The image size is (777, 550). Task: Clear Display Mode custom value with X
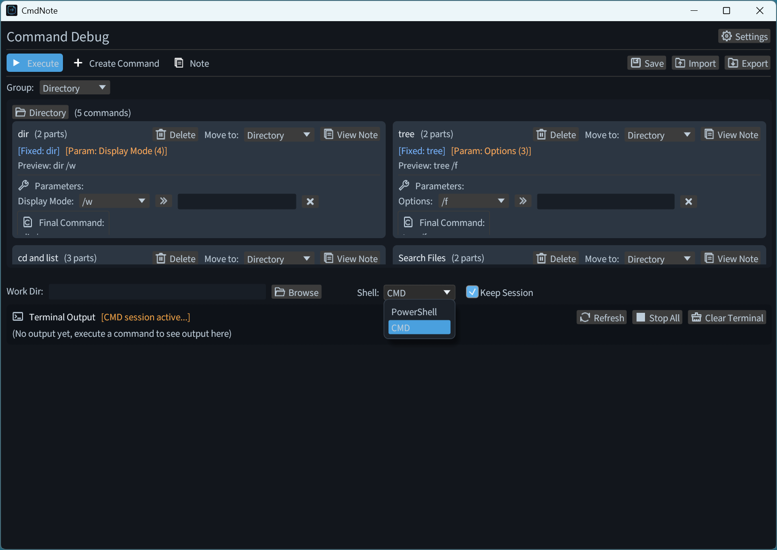pos(310,201)
